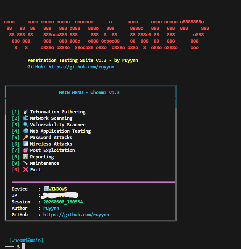This screenshot has height=249, width=241.
Task: Click the Exit label
Action: [x=35, y=170]
